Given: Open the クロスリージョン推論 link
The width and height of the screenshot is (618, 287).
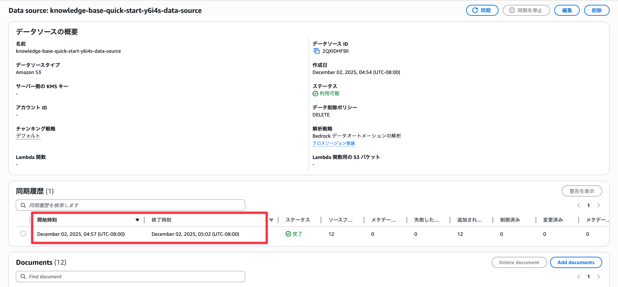Looking at the screenshot, I should click(333, 143).
